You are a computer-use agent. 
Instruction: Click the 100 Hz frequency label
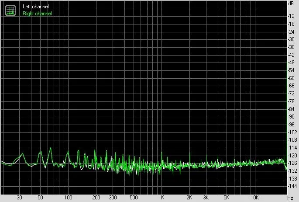pos(68,198)
